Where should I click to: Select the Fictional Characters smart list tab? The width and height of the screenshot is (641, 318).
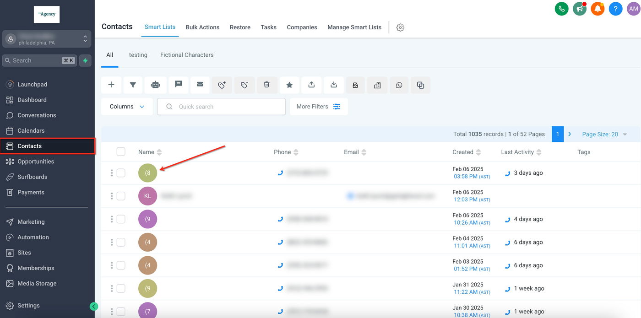(187, 55)
